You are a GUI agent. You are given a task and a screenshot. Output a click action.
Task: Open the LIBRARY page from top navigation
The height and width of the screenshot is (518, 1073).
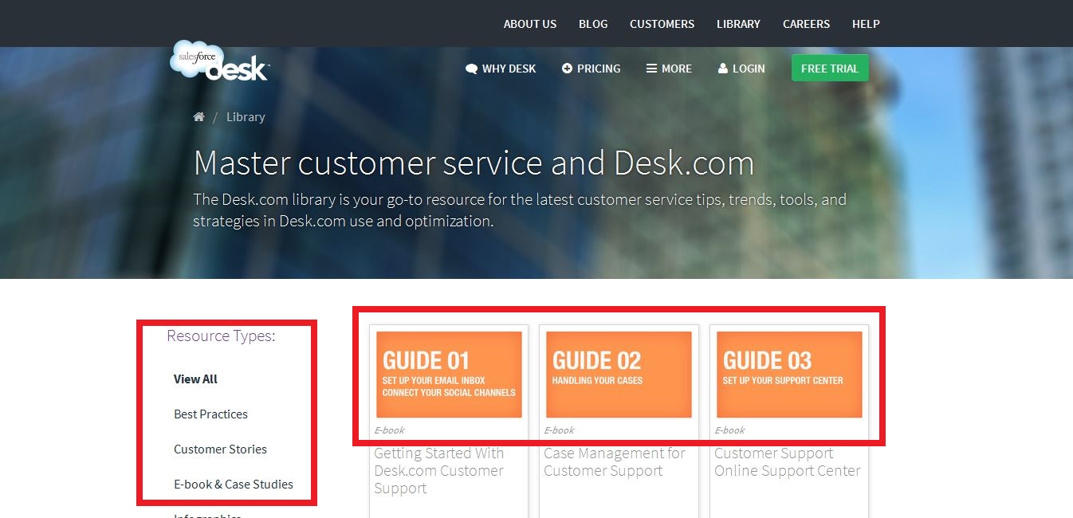coord(738,24)
